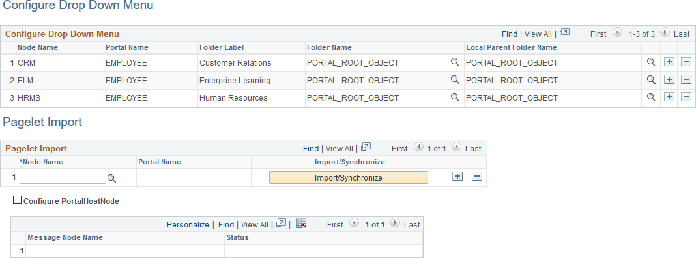This screenshot has height=258, width=696.
Task: Open Folder Name lookup for HRMS row
Action: [x=454, y=97]
